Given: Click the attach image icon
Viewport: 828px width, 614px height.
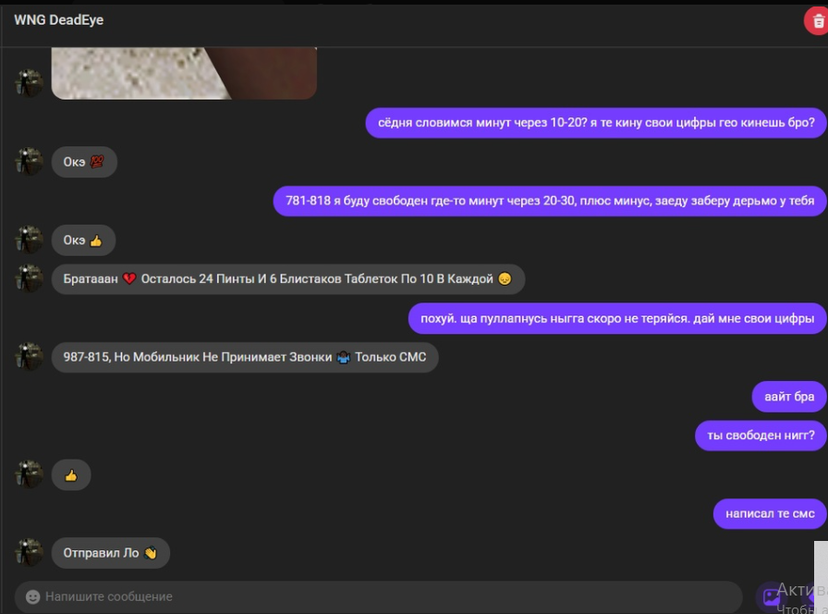Looking at the screenshot, I should click(772, 597).
